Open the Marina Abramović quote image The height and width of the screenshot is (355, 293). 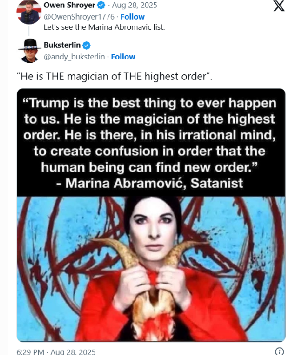pyautogui.click(x=151, y=215)
